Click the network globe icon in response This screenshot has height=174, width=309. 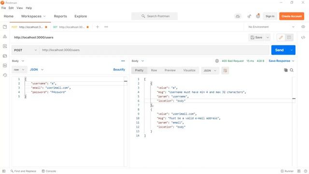[x=217, y=61]
